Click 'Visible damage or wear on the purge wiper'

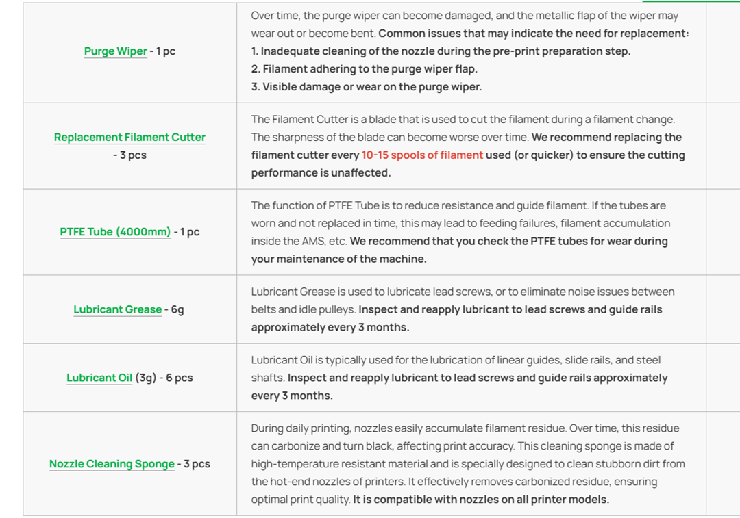click(x=366, y=87)
